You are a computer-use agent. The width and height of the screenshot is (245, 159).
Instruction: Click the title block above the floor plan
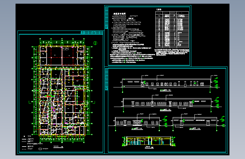[x=92, y=33]
